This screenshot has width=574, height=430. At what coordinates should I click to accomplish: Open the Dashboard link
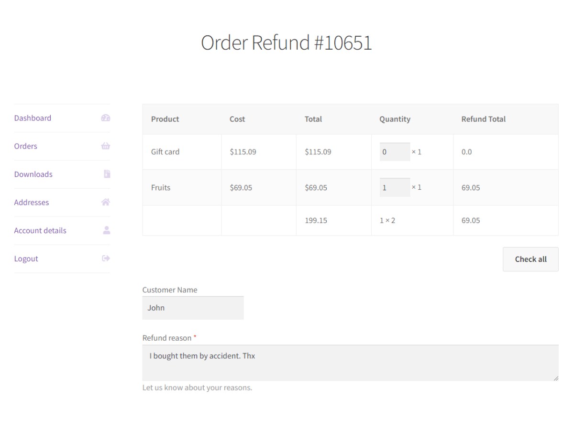[x=33, y=118]
